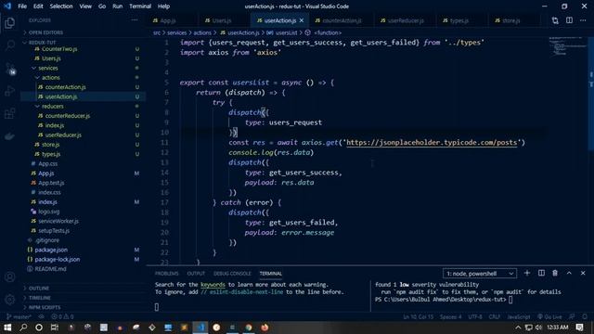
Task: Click Spaces: 4 indentation status item
Action: 450,316
